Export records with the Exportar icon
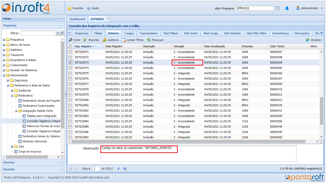326x183 pixels. click(85, 40)
